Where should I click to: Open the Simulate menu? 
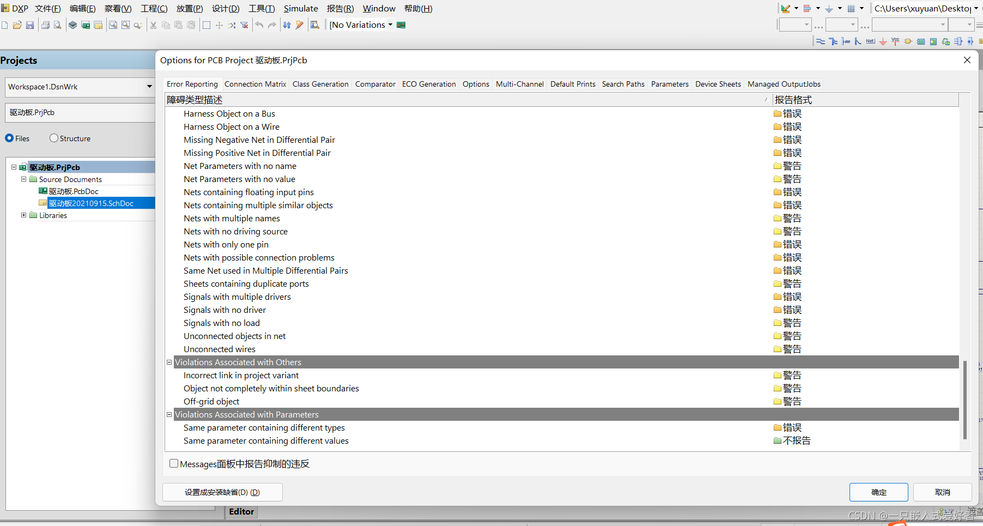pyautogui.click(x=301, y=8)
